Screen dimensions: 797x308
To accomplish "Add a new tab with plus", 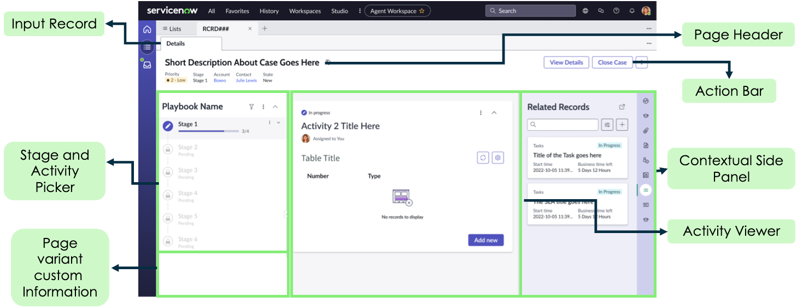I will click(265, 28).
